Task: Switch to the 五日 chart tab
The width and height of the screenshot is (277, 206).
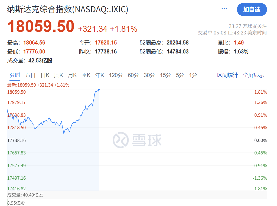Action: [30, 75]
